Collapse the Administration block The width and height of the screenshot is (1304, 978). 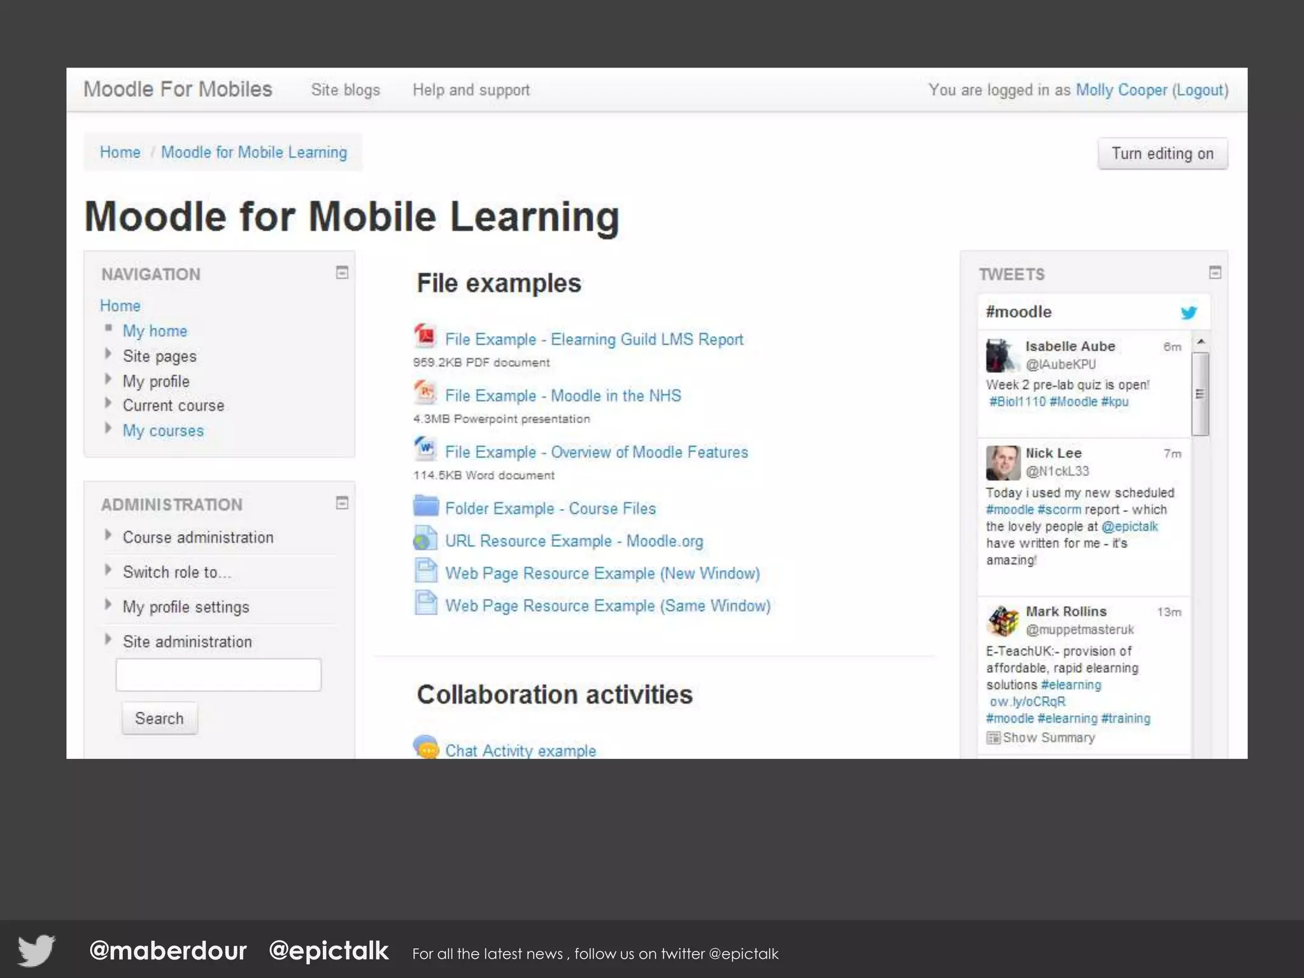click(342, 503)
